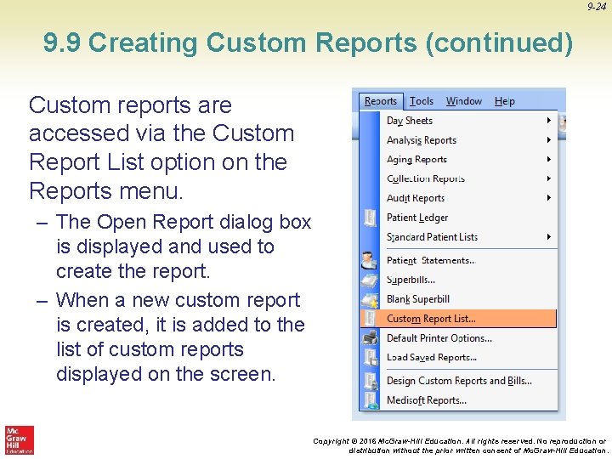Expand Aging Reports submenu arrow

click(x=549, y=159)
